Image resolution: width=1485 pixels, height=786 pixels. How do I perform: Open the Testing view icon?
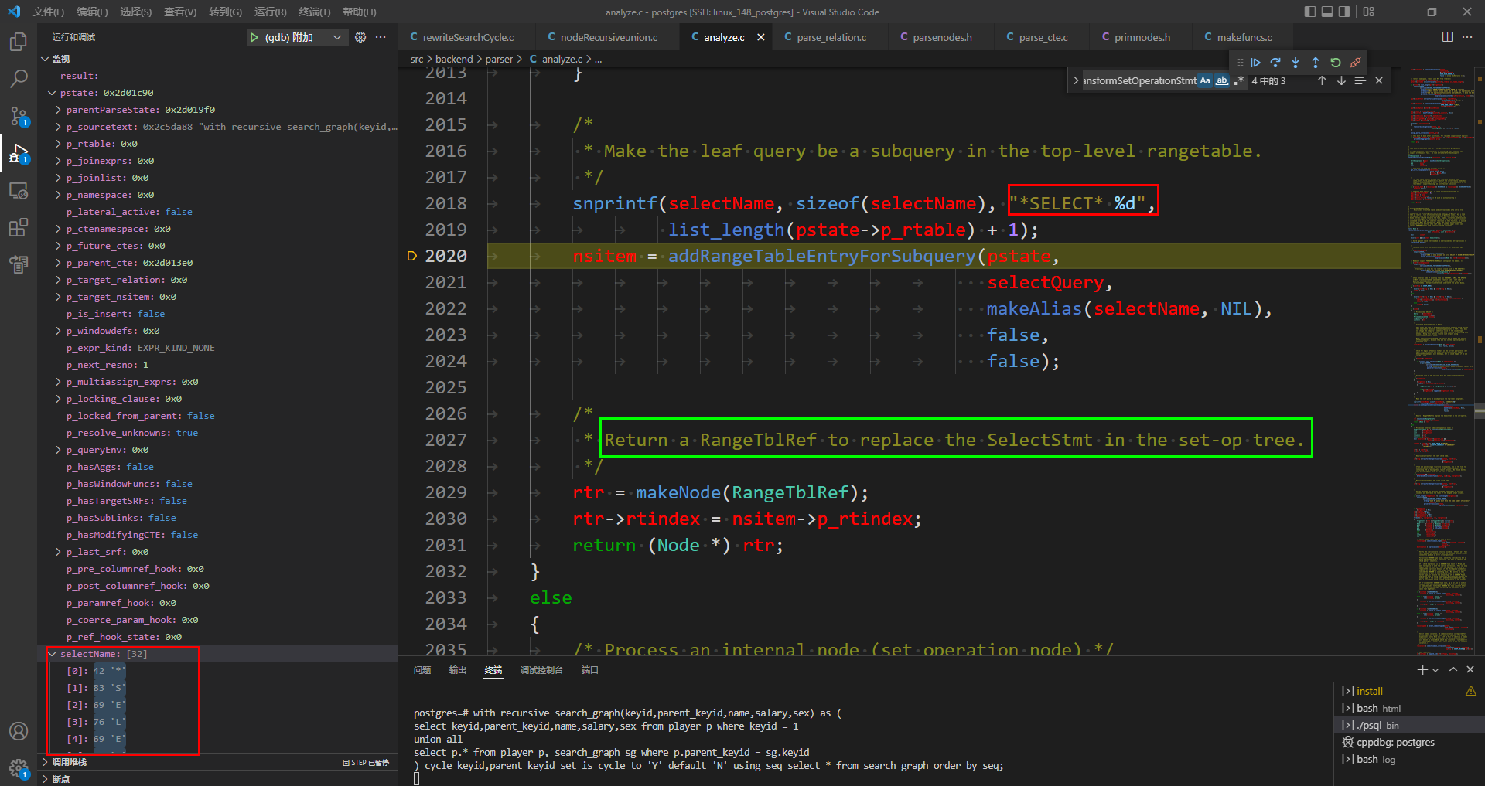coord(19,264)
